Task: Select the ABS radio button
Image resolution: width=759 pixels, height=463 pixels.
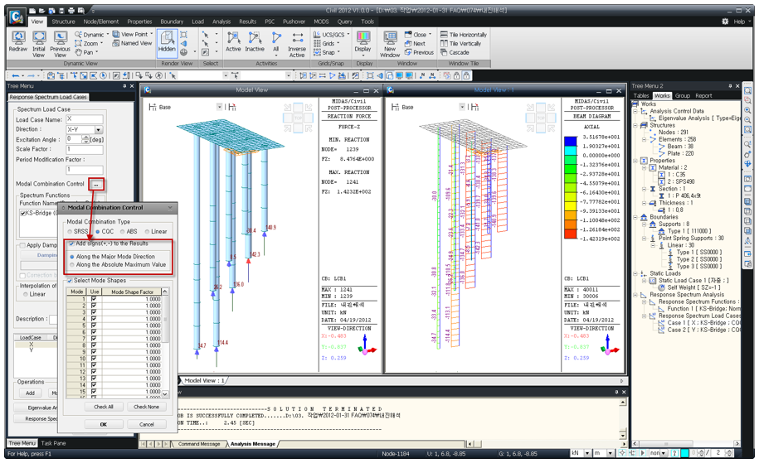Action: tap(123, 232)
